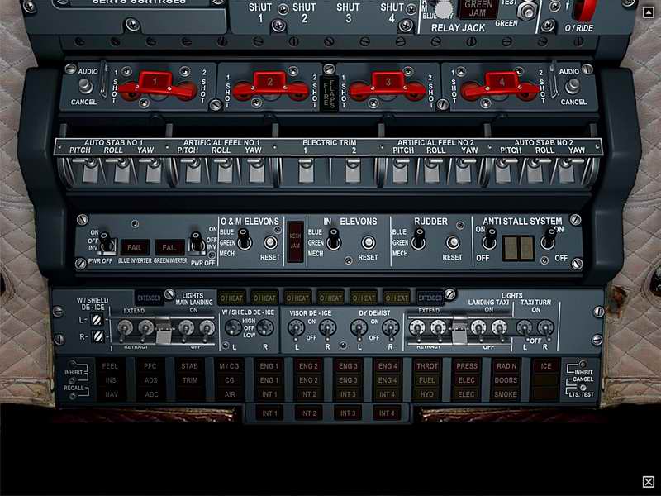Click the M/CG warning light
Viewport: 661px width, 496px height.
230,366
